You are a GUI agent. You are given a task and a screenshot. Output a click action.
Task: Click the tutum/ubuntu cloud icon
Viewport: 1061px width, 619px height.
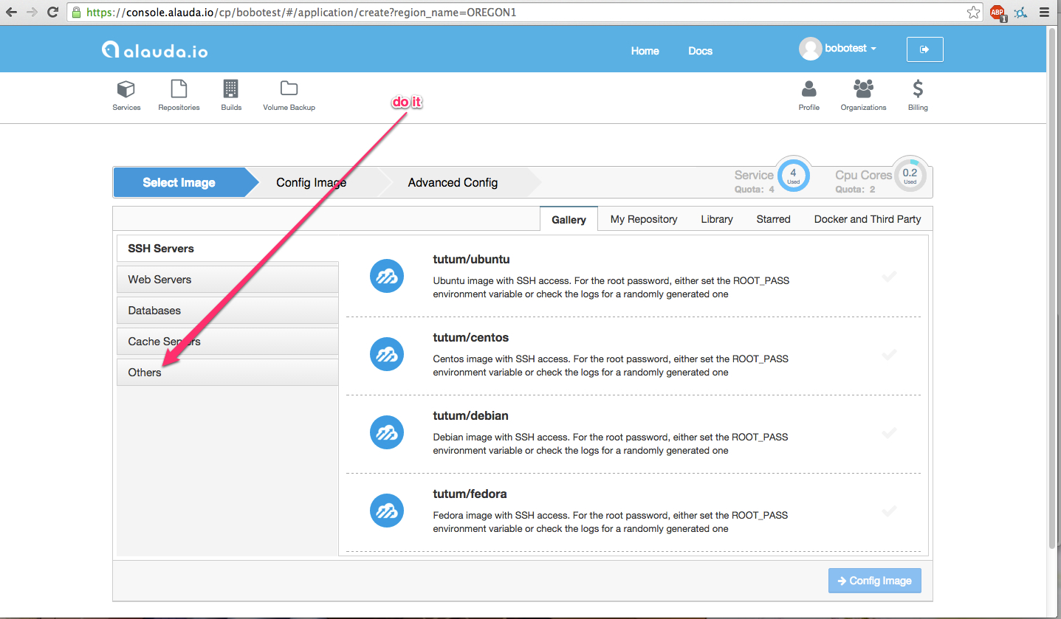pos(386,276)
